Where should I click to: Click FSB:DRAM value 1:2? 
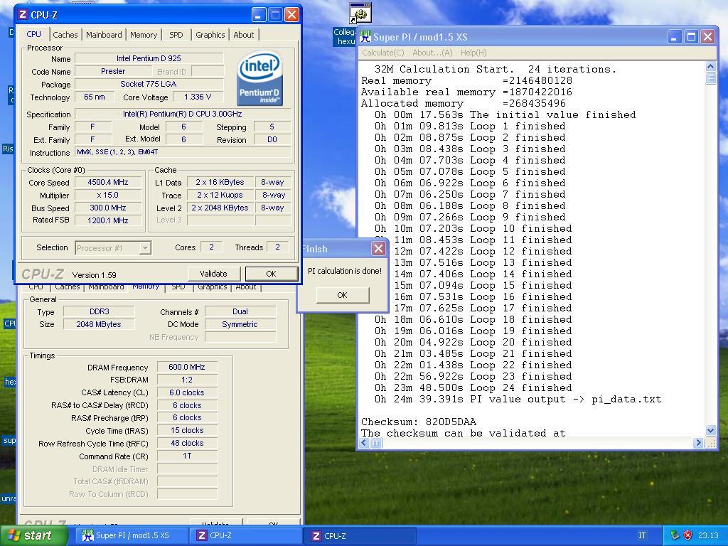click(x=187, y=380)
